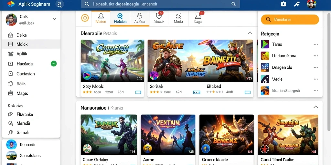The height and width of the screenshot is (165, 331).
Task: Click the Aplik shirt icon in sidebar
Action: pos(11,54)
